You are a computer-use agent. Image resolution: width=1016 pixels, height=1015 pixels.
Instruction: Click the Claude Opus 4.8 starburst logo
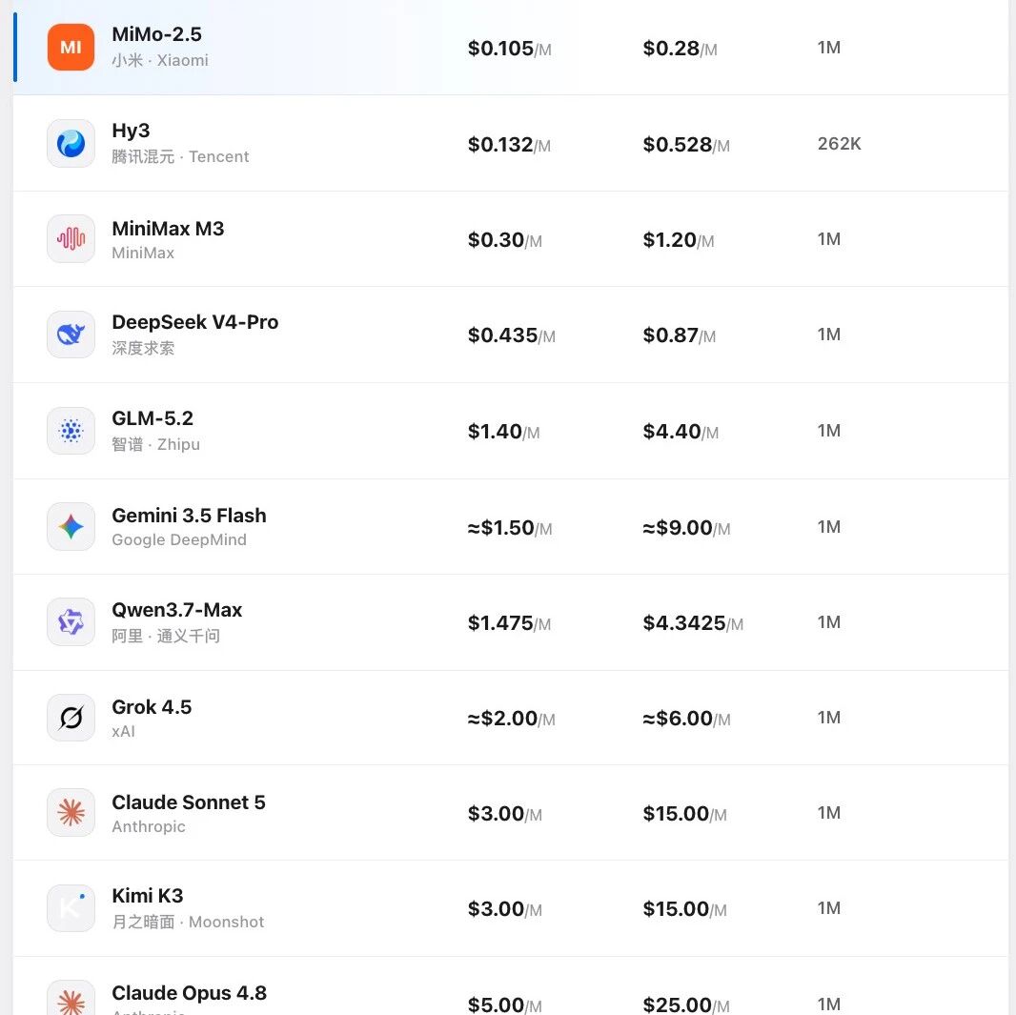[71, 998]
